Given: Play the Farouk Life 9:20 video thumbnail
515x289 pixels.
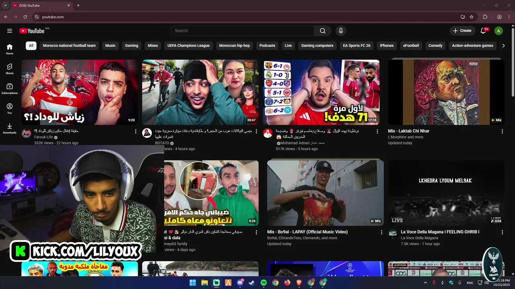Looking at the screenshot, I should tap(79, 92).
